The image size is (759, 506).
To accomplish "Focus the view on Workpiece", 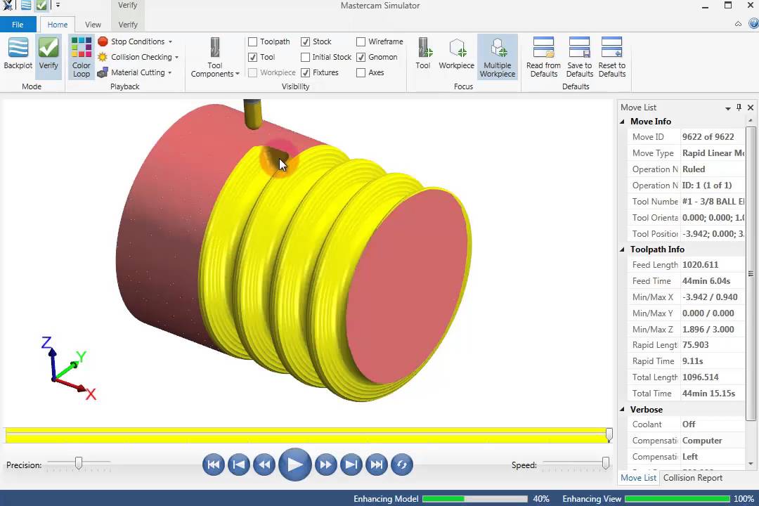I will click(456, 54).
